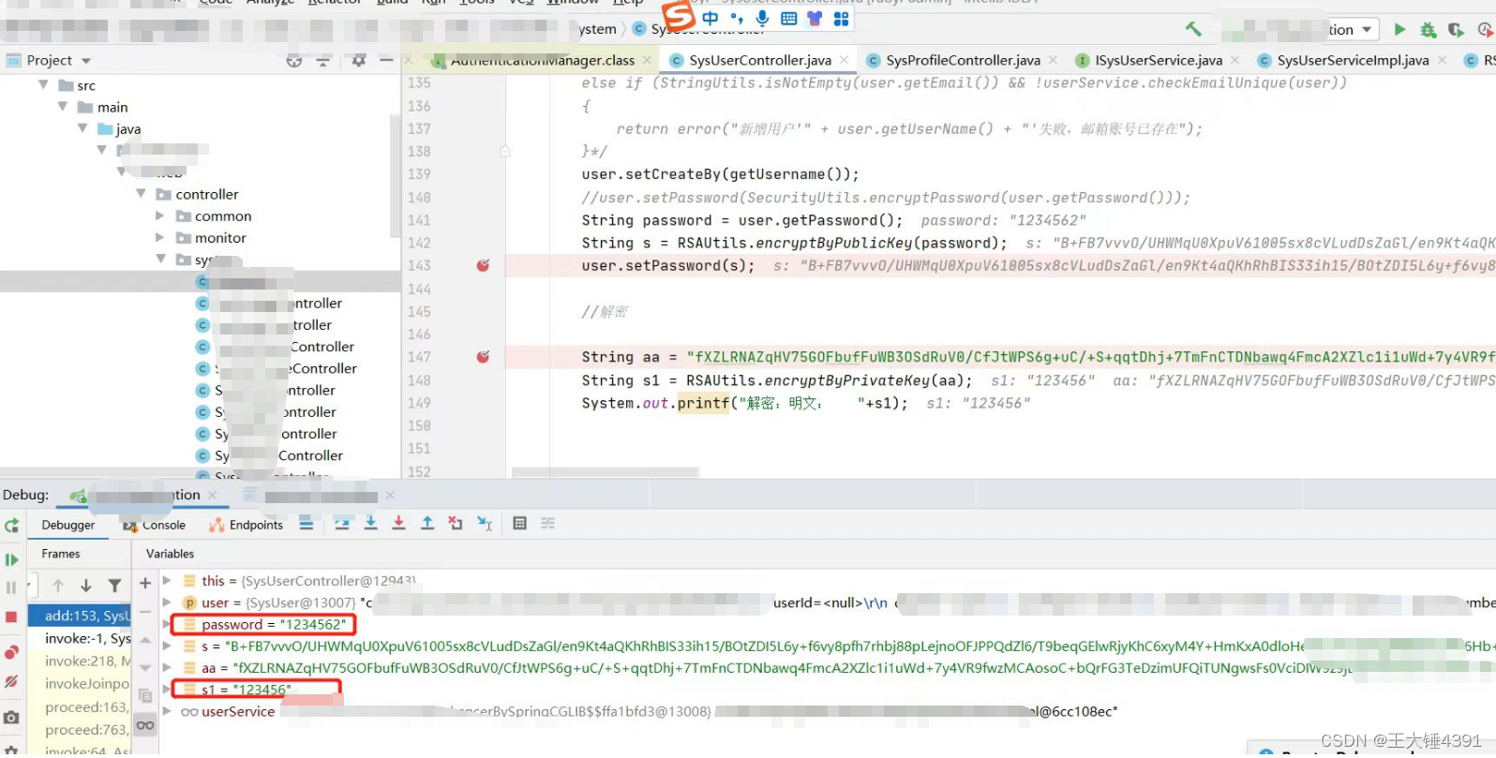Toggle show watches glasses icon
The width and height of the screenshot is (1496, 758).
pos(144,724)
